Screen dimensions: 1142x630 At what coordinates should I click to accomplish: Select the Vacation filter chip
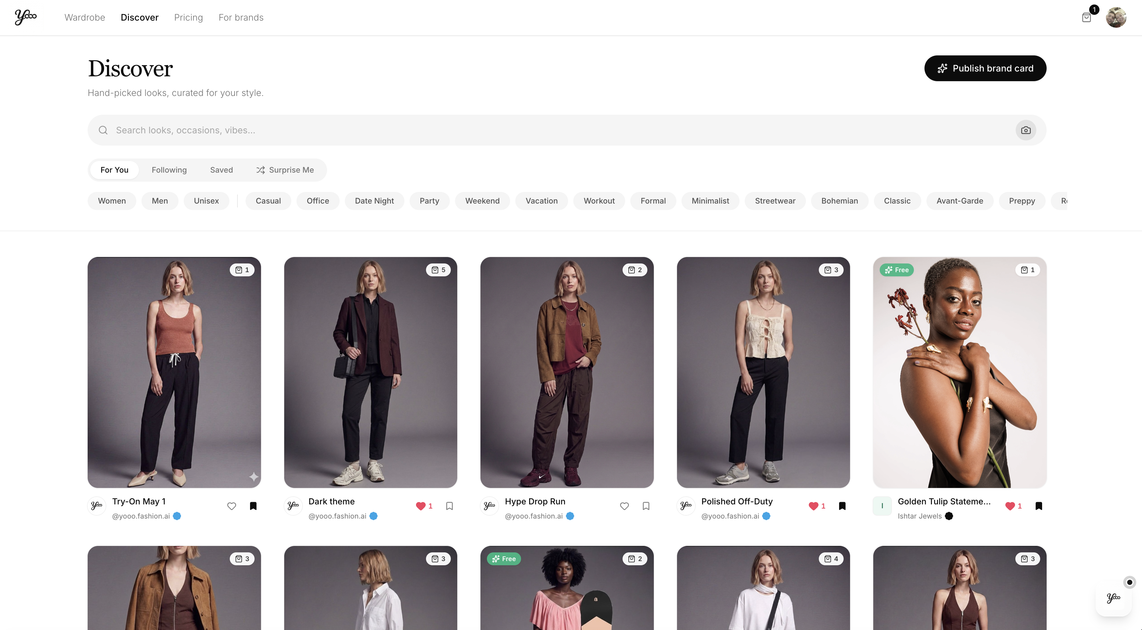click(x=541, y=201)
